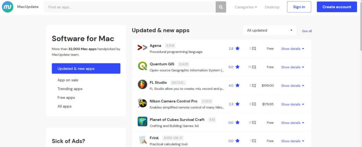Select Free apps in sidebar
The width and height of the screenshot is (362, 147).
(66, 98)
